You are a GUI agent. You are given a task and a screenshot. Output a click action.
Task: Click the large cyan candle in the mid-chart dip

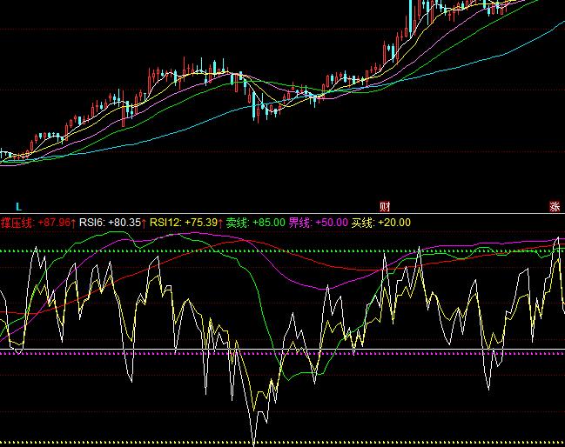click(255, 106)
